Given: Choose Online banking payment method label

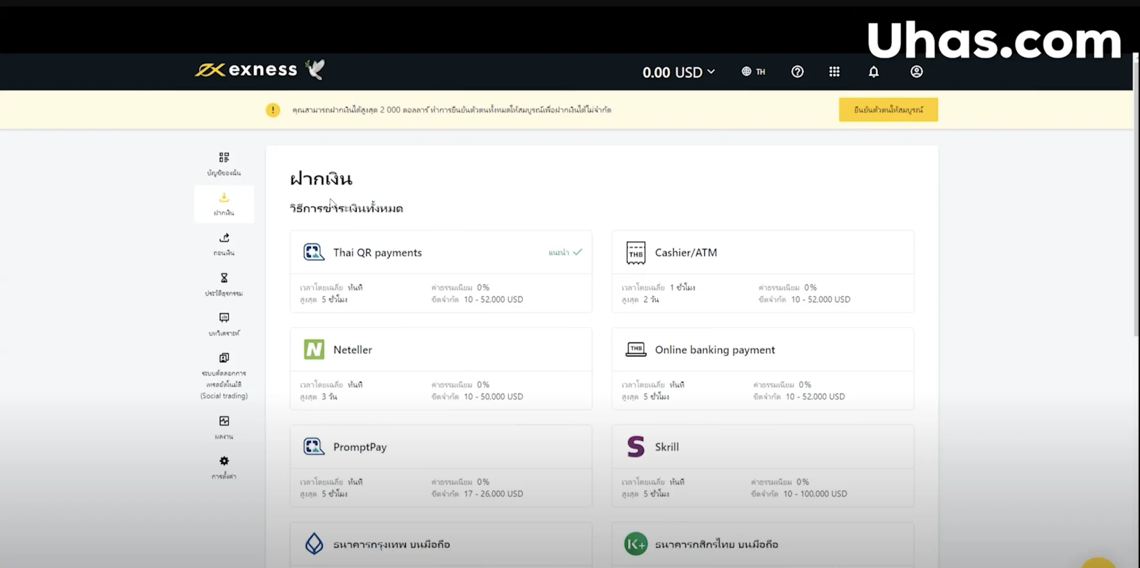Looking at the screenshot, I should 715,350.
